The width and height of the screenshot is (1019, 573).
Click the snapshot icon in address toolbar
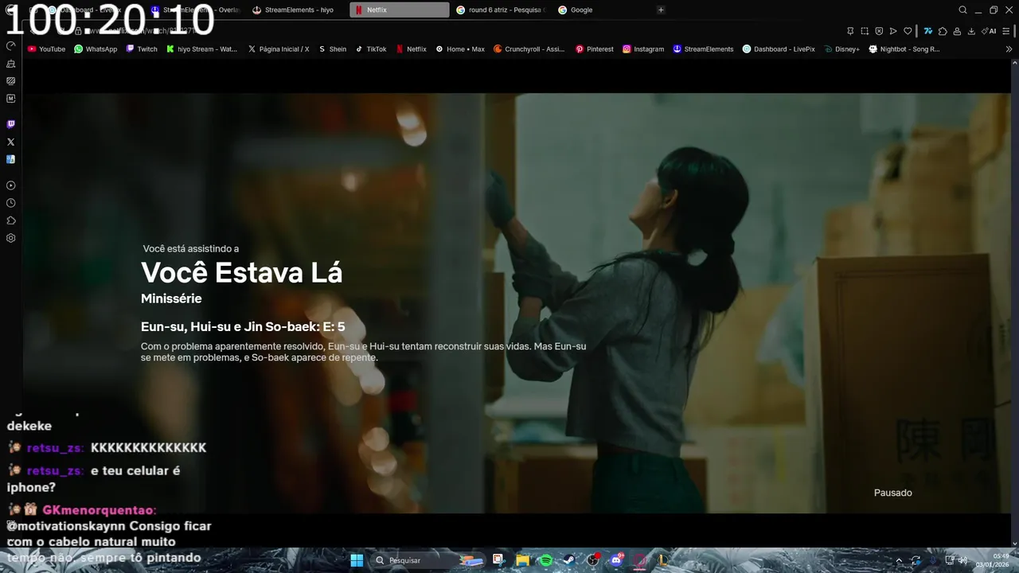coord(865,31)
